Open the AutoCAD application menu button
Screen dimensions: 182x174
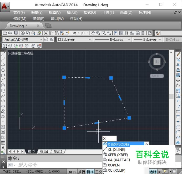(x=5, y=7)
